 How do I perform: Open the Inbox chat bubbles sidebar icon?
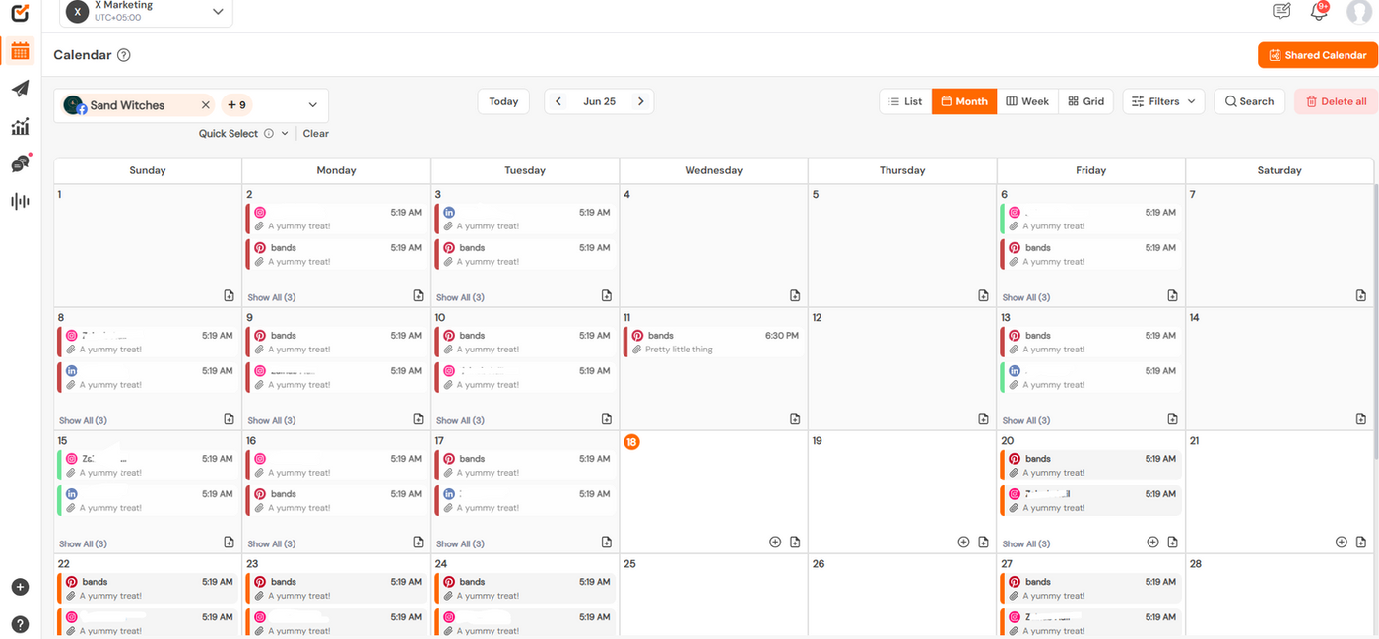(20, 163)
